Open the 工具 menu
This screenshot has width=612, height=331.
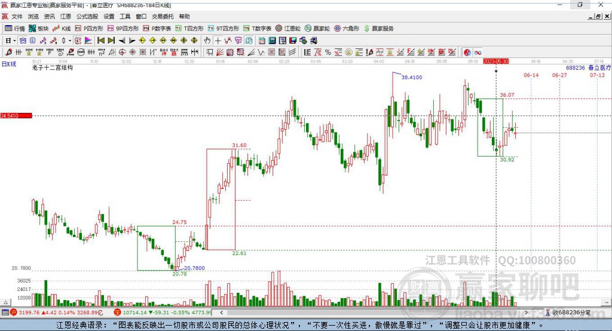pyautogui.click(x=125, y=16)
